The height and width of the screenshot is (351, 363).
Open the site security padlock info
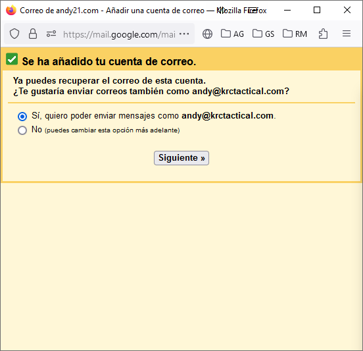coord(33,34)
